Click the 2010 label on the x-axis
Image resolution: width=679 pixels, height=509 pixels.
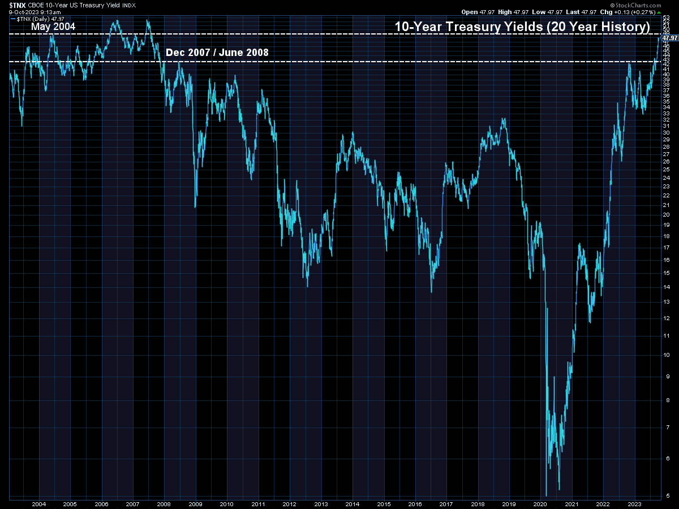(x=226, y=504)
